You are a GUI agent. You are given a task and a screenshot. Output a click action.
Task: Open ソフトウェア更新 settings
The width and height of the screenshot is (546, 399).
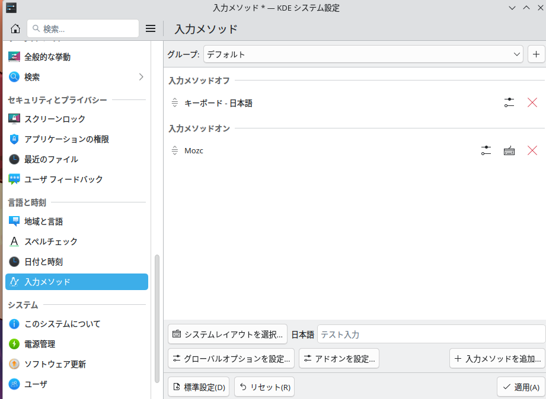[x=76, y=364]
